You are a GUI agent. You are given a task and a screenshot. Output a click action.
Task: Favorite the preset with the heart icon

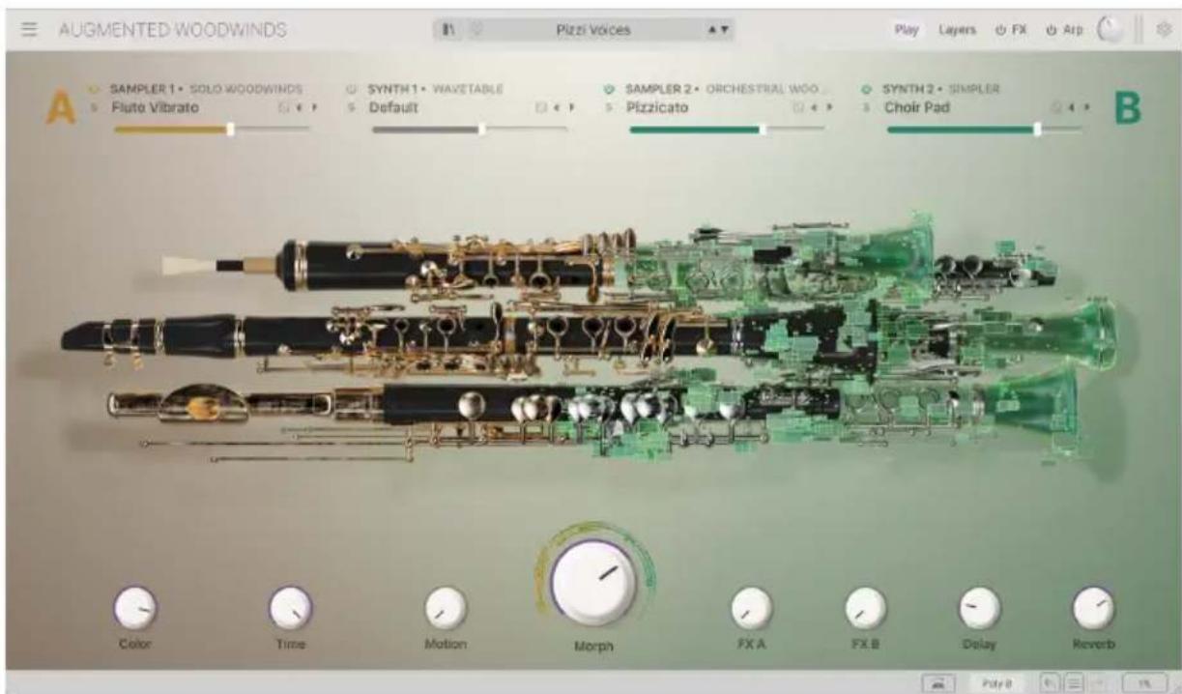pyautogui.click(x=476, y=30)
